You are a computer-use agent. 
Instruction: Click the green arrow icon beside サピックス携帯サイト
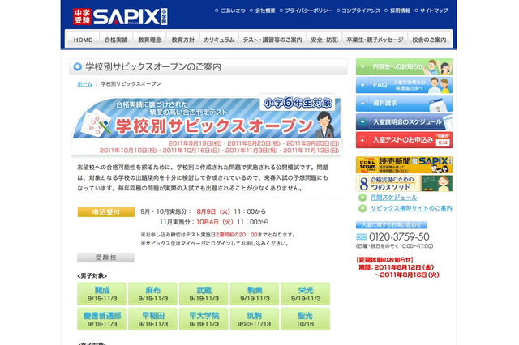362,208
